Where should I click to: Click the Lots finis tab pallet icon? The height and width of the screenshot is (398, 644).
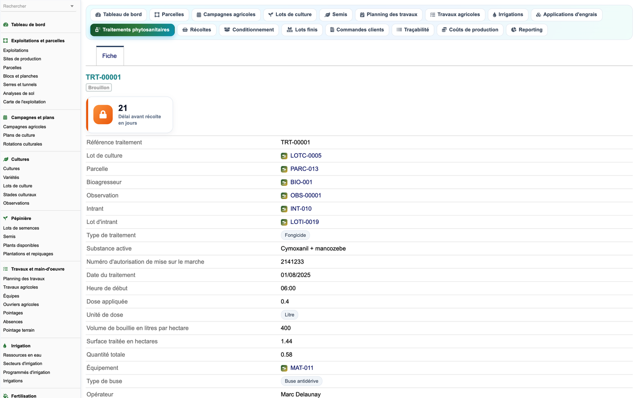click(x=290, y=30)
